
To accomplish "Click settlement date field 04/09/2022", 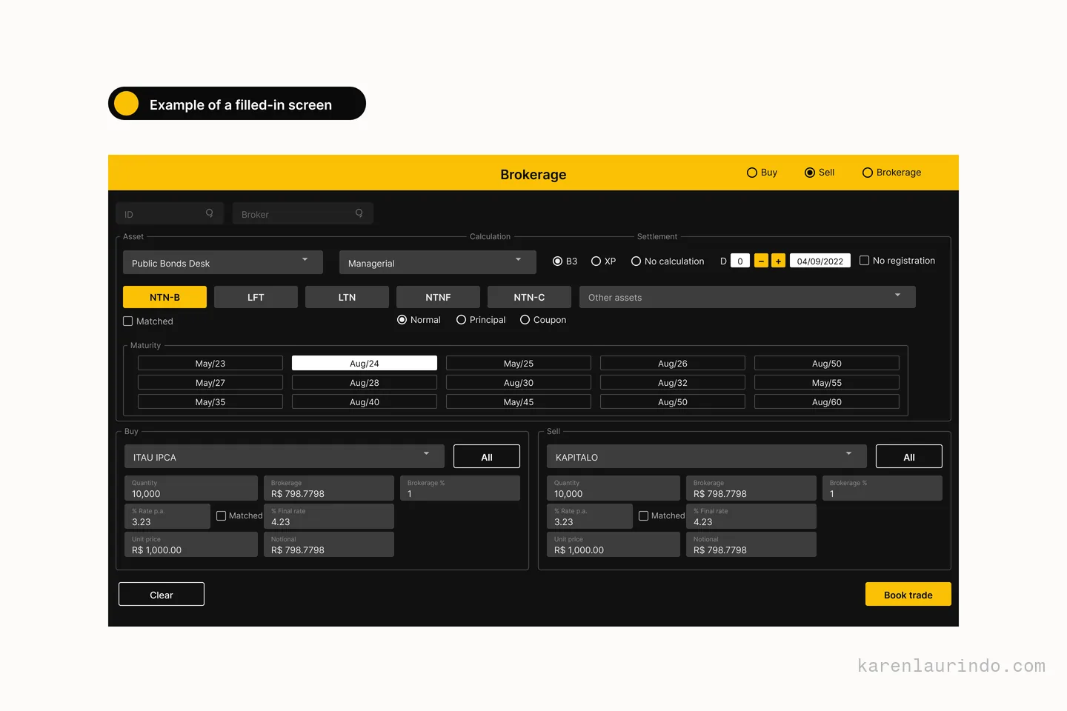I will point(820,261).
